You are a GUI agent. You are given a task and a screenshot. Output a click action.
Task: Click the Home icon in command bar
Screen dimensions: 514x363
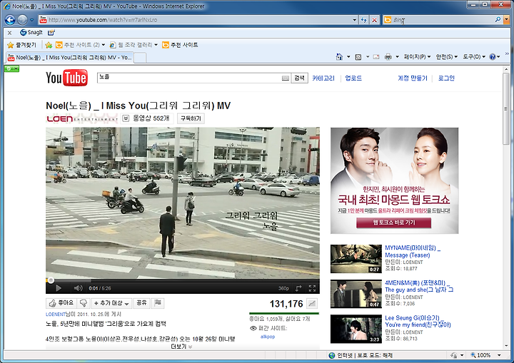[339, 56]
